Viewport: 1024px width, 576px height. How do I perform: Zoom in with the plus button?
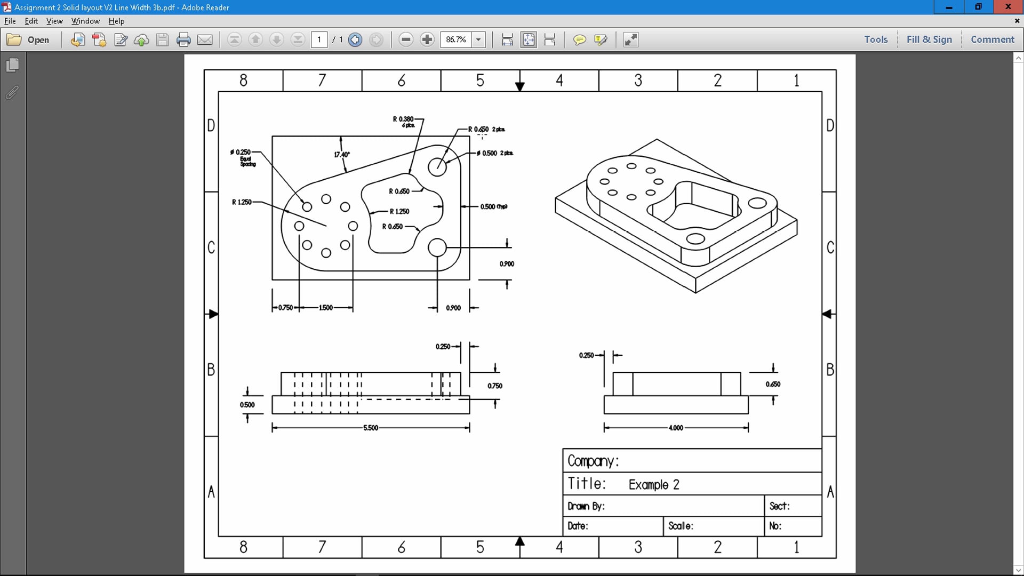[427, 39]
